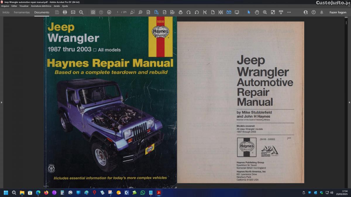Viewport: 351px width, 197px height.
Task: Rotate the view clockwise
Action: (x=189, y=12)
